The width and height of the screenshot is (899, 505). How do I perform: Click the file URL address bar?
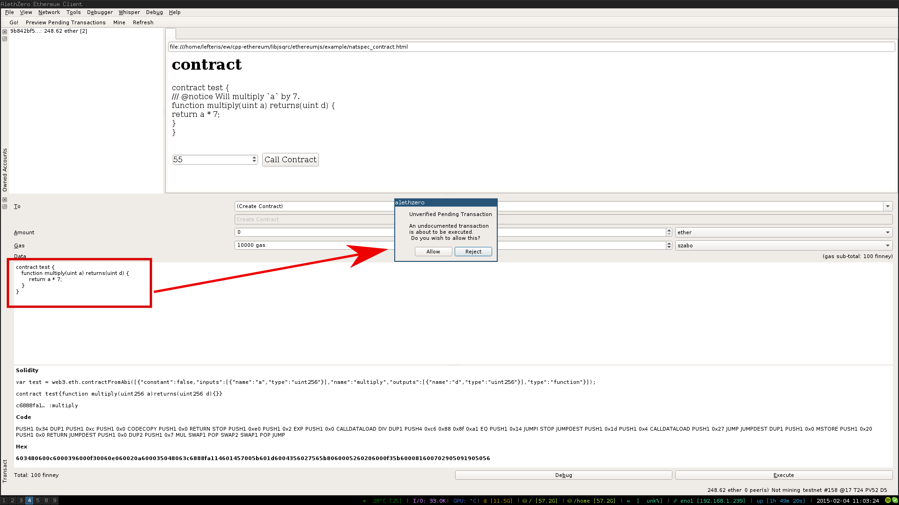[531, 47]
